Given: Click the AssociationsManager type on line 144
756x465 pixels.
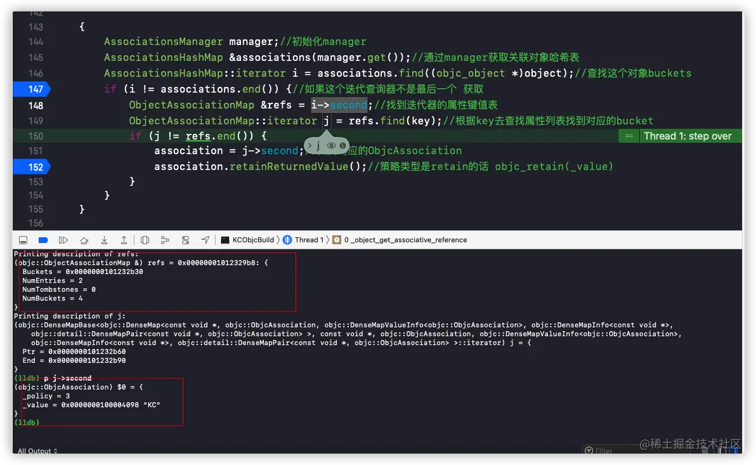Looking at the screenshot, I should point(164,41).
